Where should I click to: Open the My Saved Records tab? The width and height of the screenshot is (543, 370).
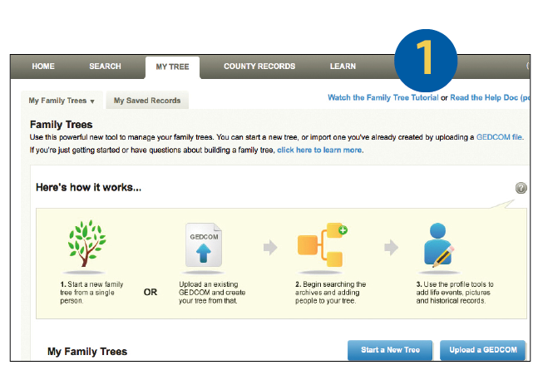coord(147,101)
